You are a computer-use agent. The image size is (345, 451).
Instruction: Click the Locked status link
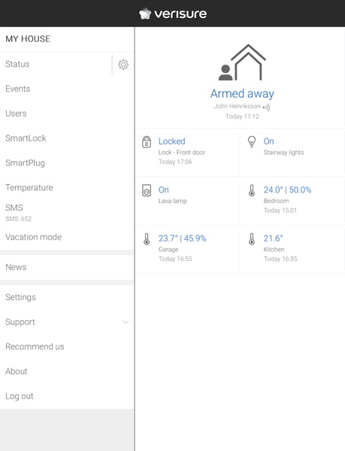coord(171,141)
